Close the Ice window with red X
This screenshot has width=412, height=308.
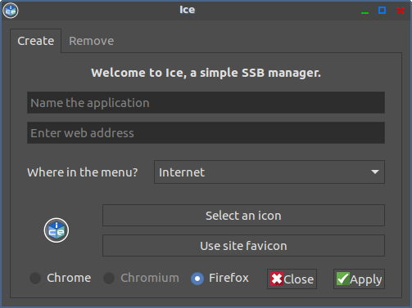point(401,11)
